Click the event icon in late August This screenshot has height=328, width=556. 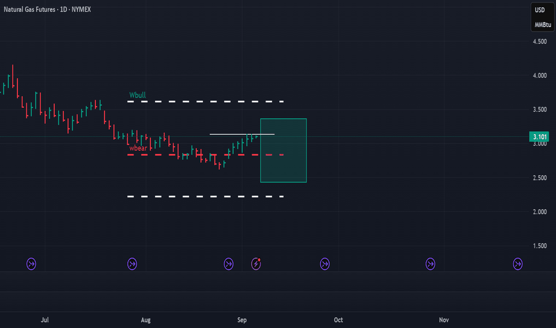click(228, 264)
